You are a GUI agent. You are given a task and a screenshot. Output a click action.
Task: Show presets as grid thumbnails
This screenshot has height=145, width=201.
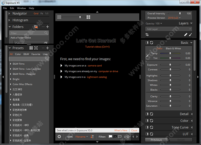coord(31,48)
